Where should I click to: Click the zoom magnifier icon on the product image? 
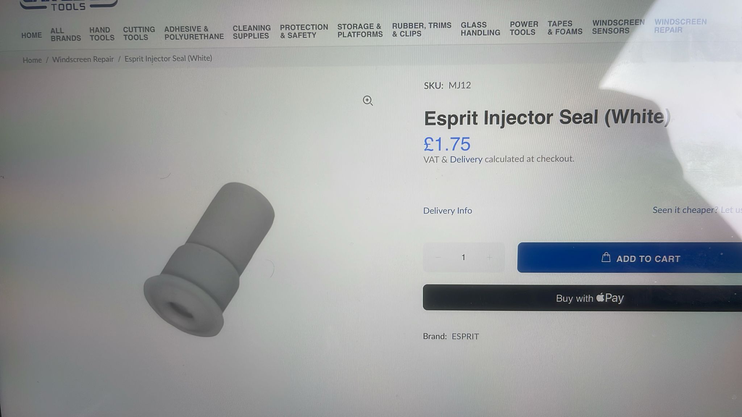[368, 101]
